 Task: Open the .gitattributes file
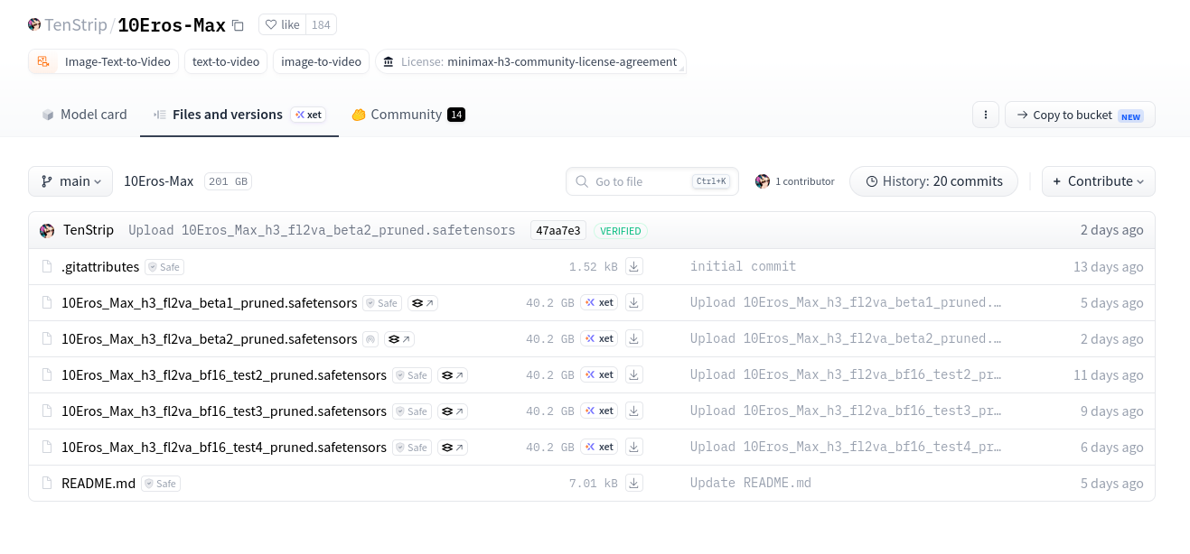[100, 267]
